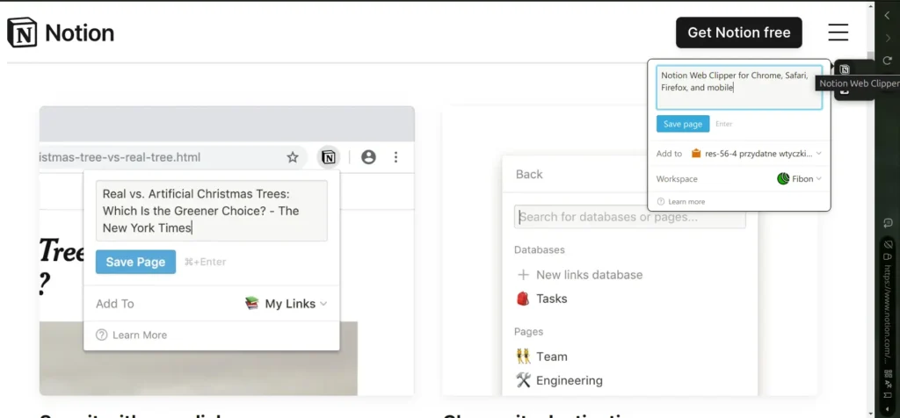Image resolution: width=900 pixels, height=418 pixels.
Task: Click the page scrollbar down arrow
Action: (871, 413)
